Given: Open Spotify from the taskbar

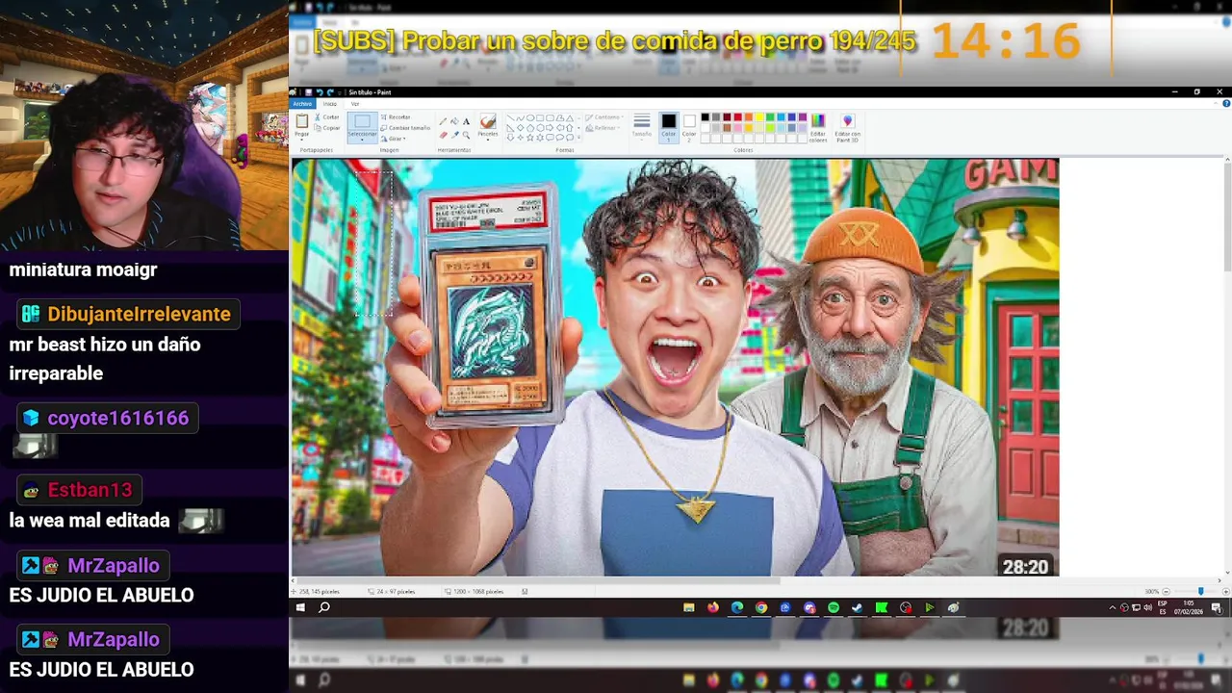Looking at the screenshot, I should pos(834,607).
